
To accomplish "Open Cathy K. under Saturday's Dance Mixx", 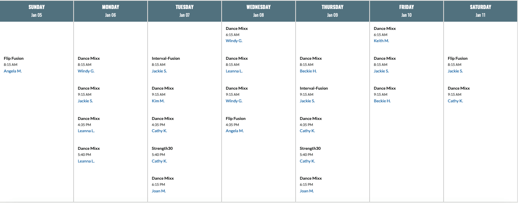I will pos(455,101).
